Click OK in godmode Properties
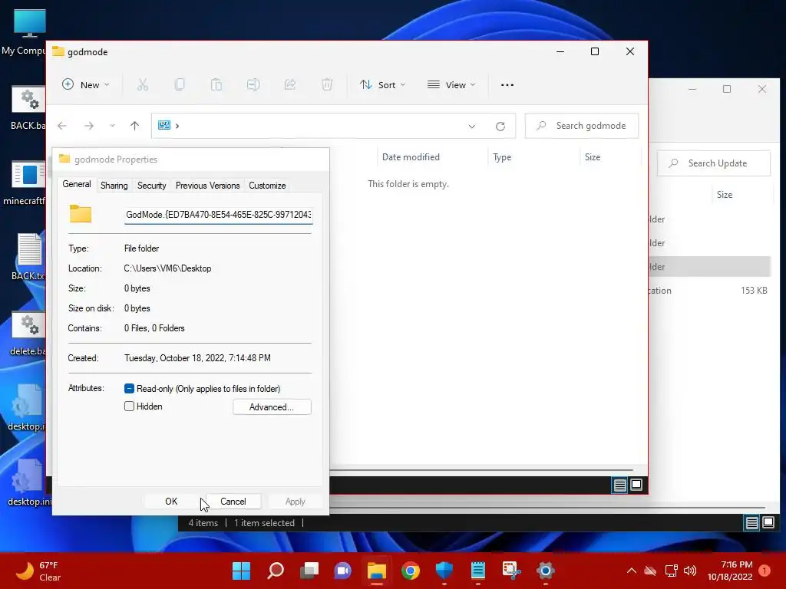Screen dimensions: 786x589 pos(171,502)
